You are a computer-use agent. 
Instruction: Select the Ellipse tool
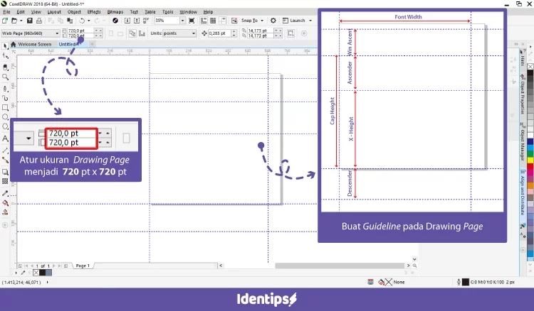[5, 117]
